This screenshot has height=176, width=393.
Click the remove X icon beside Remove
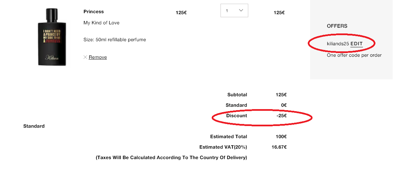pos(85,57)
